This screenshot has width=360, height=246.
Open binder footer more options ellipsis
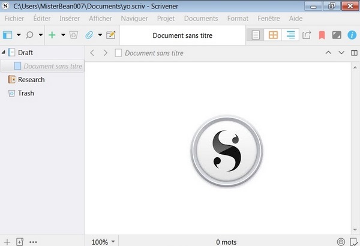(33, 242)
